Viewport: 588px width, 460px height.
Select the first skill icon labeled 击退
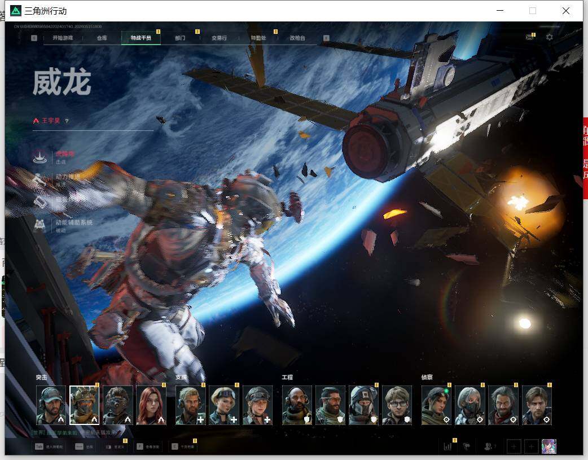coord(40,157)
